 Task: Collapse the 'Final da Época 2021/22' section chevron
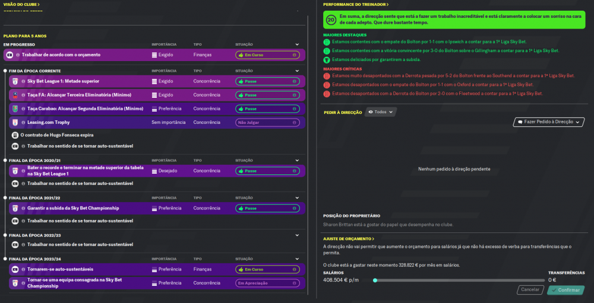pos(298,198)
